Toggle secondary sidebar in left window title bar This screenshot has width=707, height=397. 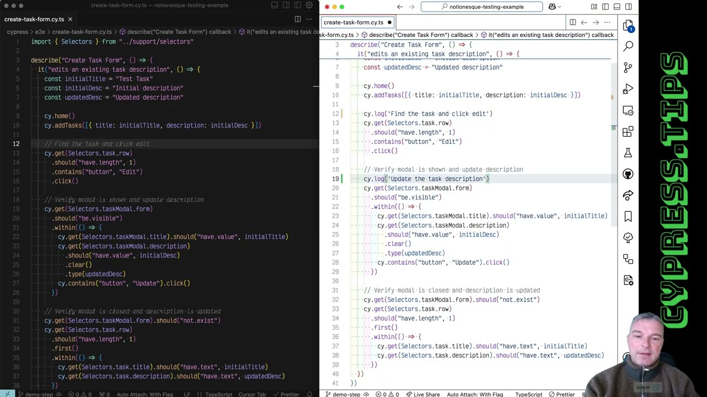pos(298,6)
